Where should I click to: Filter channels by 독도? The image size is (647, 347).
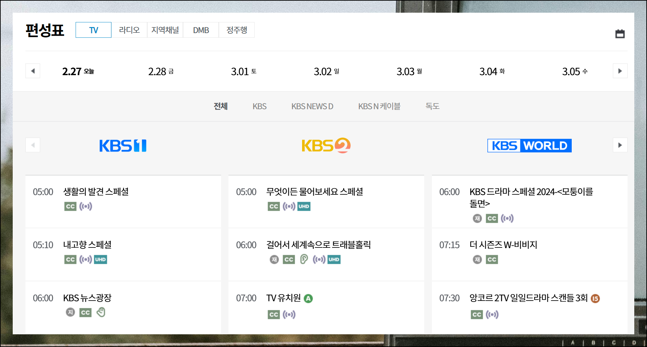(432, 106)
